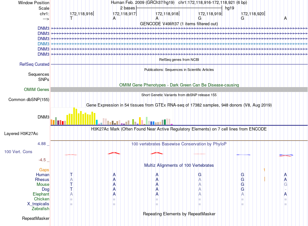The width and height of the screenshot is (308, 226).
Task: Click the dash gap in the Dog alignment row
Action: click(285, 189)
